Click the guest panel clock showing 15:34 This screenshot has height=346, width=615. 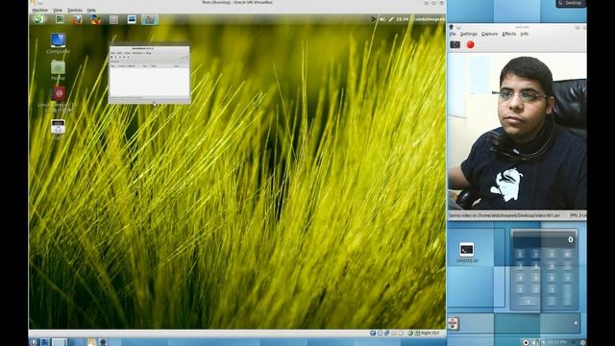tap(402, 19)
